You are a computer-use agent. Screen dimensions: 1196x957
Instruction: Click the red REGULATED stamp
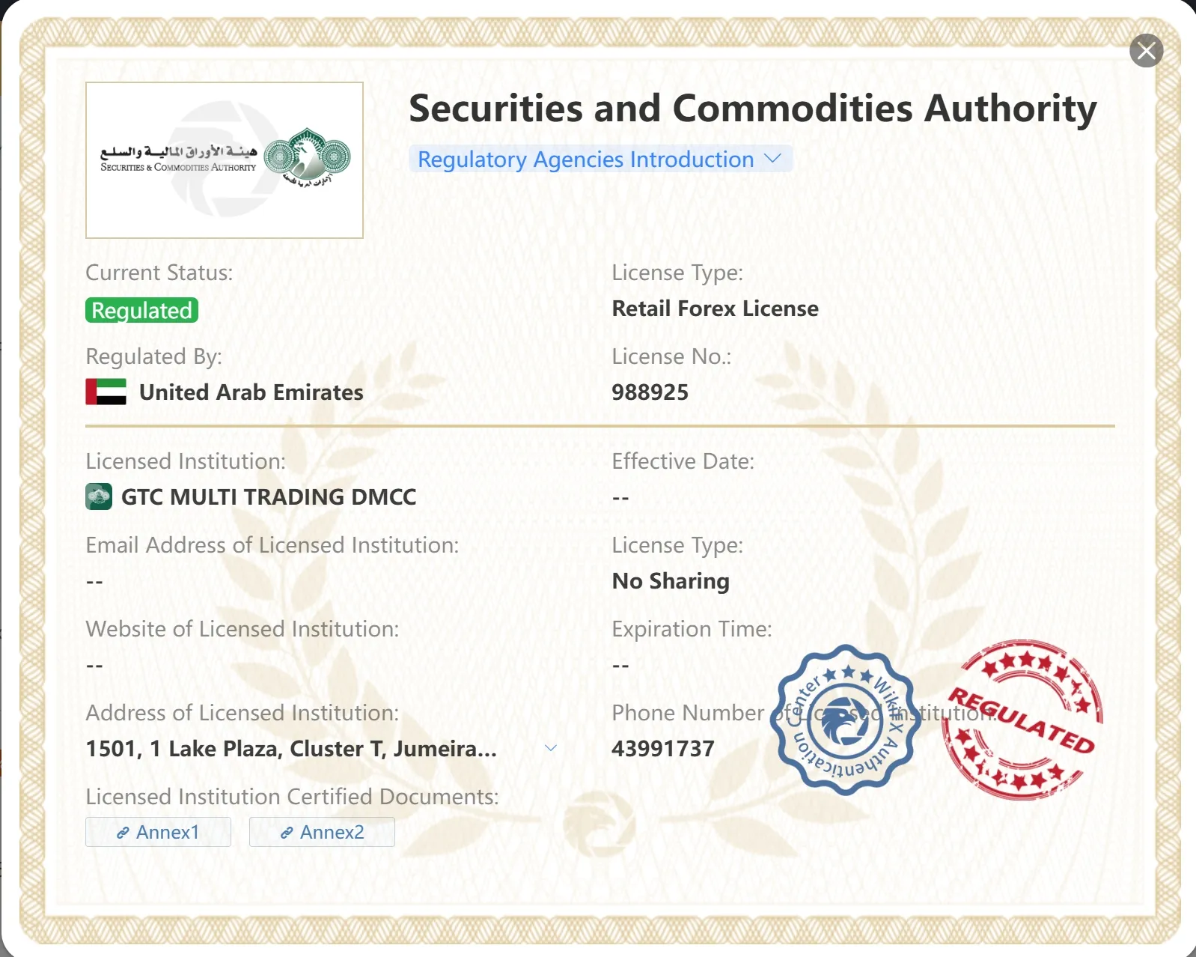point(1022,720)
